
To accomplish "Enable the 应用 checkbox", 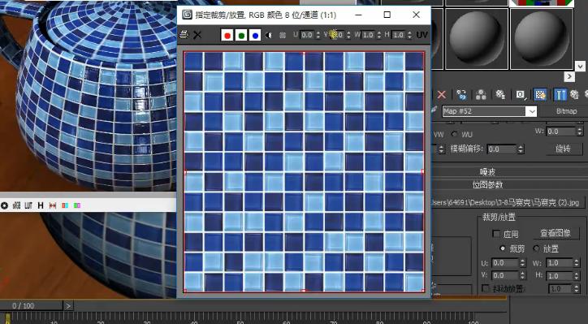I will pos(495,234).
